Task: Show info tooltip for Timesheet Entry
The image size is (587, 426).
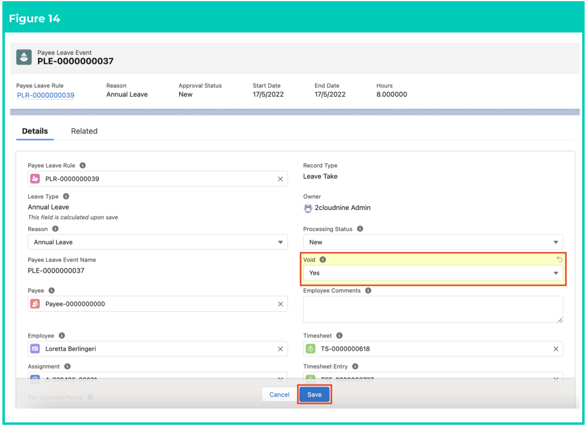Action: [x=355, y=366]
